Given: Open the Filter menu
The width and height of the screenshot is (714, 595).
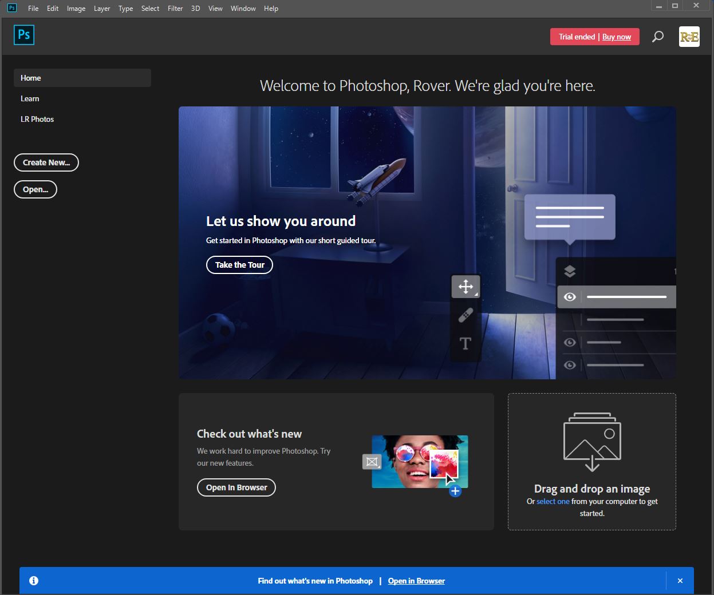Looking at the screenshot, I should (175, 9).
